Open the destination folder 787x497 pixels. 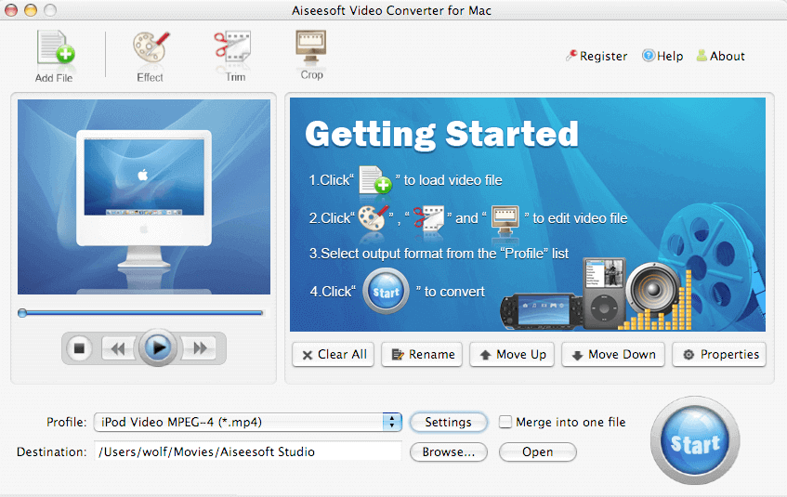538,451
